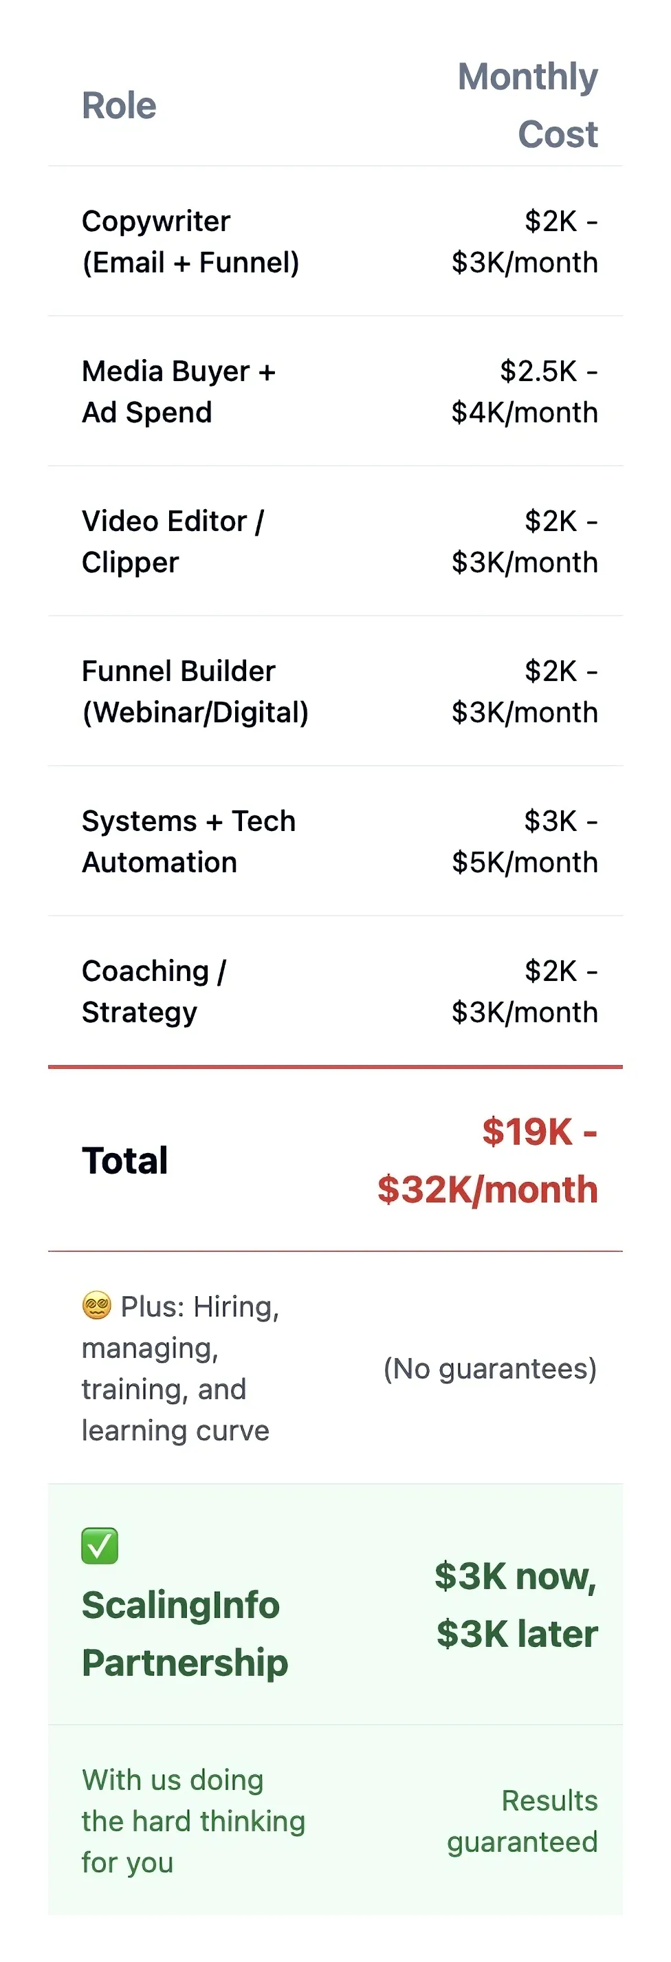The width and height of the screenshot is (671, 1962).
Task: Click the dizzy face emoji
Action: 97,1306
